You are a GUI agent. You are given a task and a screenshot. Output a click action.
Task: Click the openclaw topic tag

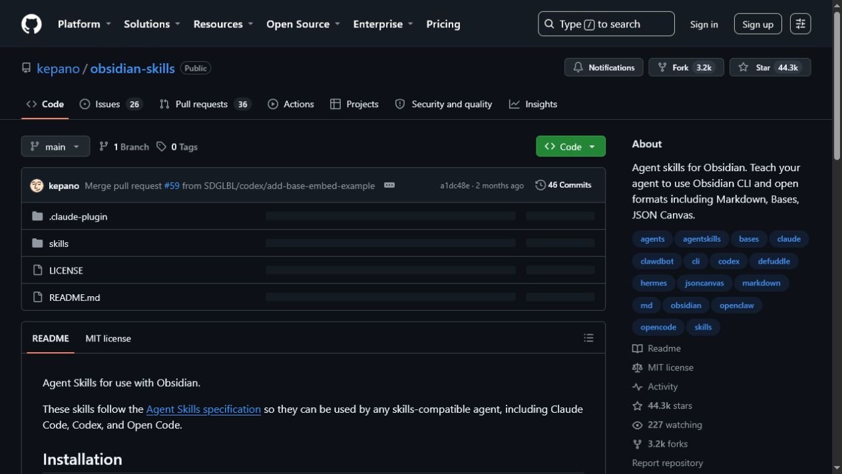click(737, 305)
